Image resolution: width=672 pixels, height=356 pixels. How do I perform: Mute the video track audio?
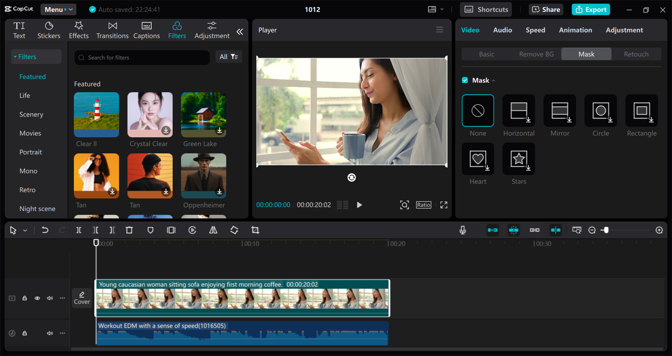click(x=50, y=298)
